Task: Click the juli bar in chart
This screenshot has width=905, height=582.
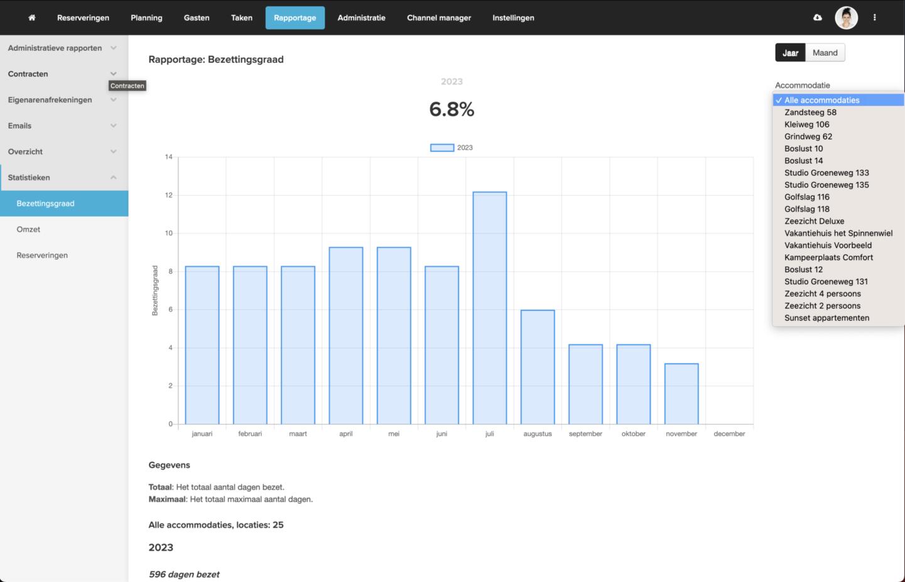Action: point(489,308)
